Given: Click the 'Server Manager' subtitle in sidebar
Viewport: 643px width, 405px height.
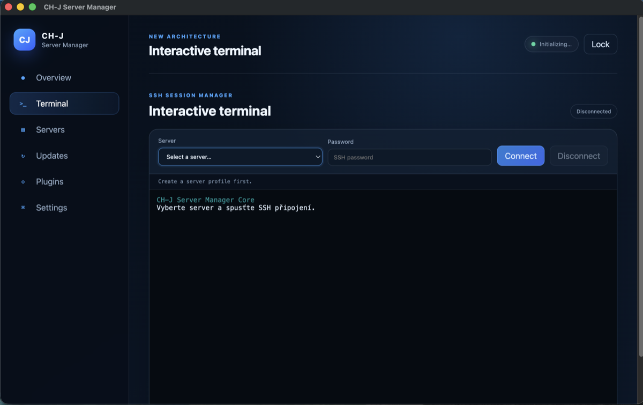Looking at the screenshot, I should click(65, 45).
